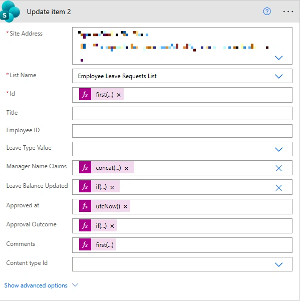300x301 pixels.
Task: Select the first(...) expression in Comments
Action: [105, 245]
